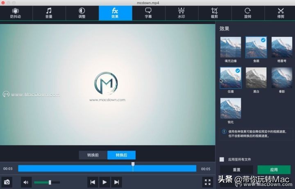
Task: Open the 字幕 subtitles tab
Action: [148, 13]
